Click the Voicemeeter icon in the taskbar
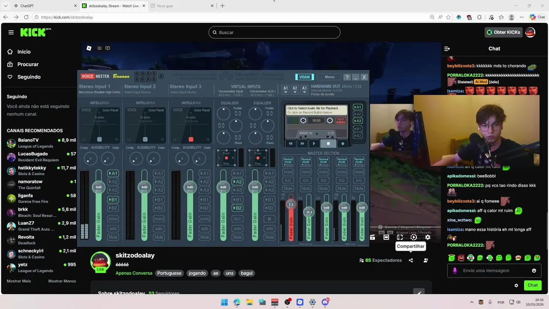 [x=275, y=302]
